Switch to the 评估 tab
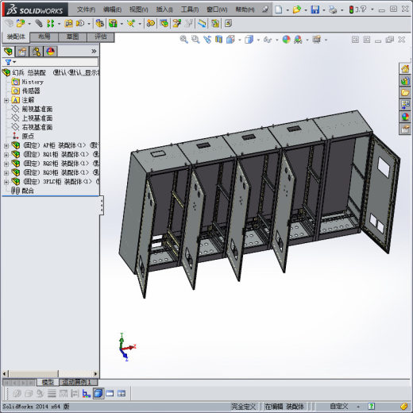413x413 pixels. pyautogui.click(x=101, y=37)
